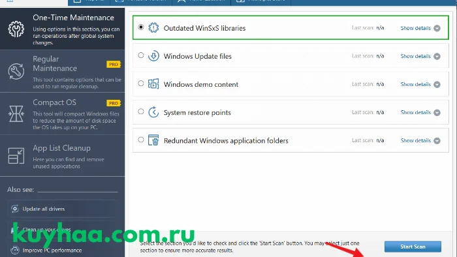Expand the Windows demo content details arrow
457x257 pixels.
pos(437,84)
